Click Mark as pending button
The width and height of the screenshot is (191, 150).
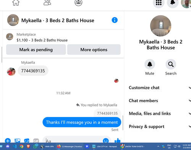36,50
